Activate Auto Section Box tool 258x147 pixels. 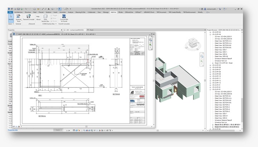tap(45, 18)
